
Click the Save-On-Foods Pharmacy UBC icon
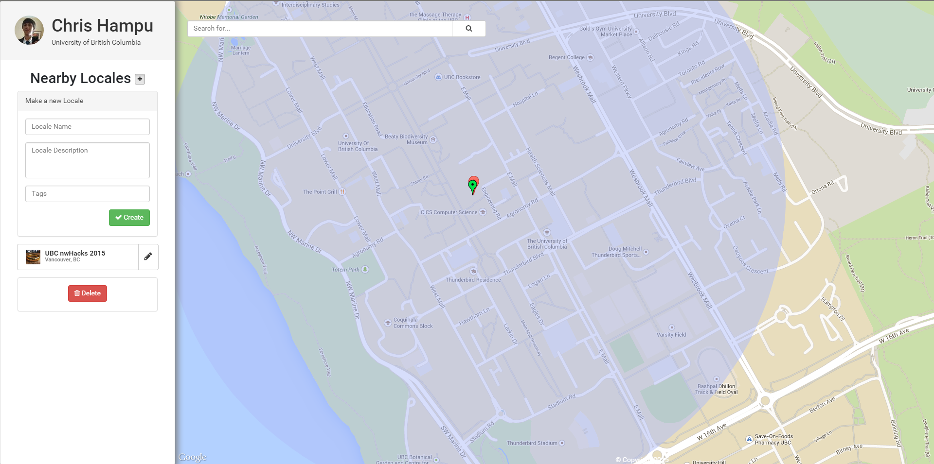[749, 440]
